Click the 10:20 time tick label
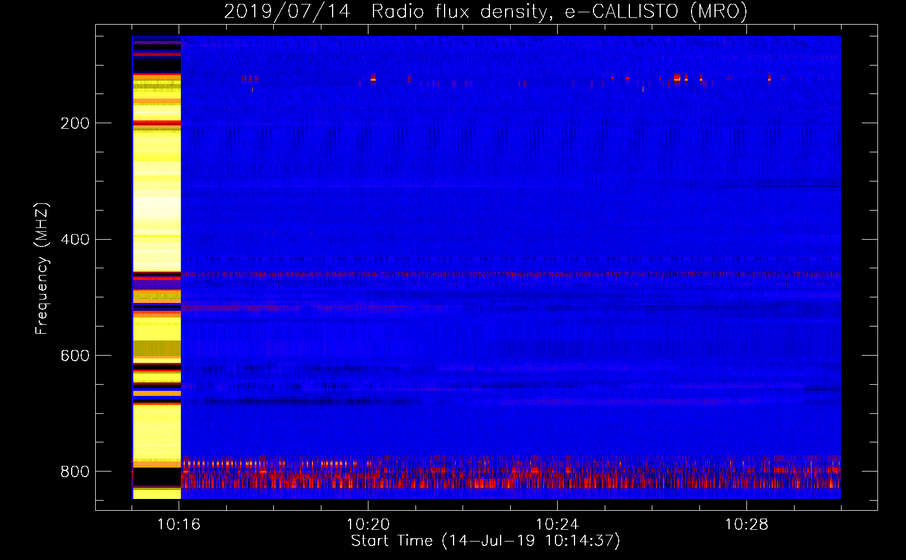Image resolution: width=906 pixels, height=560 pixels. (x=368, y=525)
